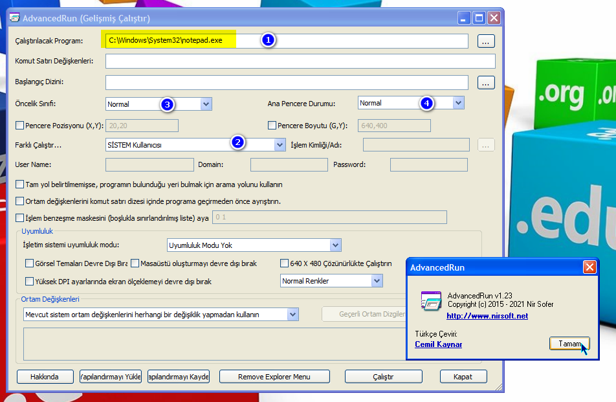The image size is (616, 402).
Task: Click Geçerli Ortam Dizgileri button
Action: (364, 314)
